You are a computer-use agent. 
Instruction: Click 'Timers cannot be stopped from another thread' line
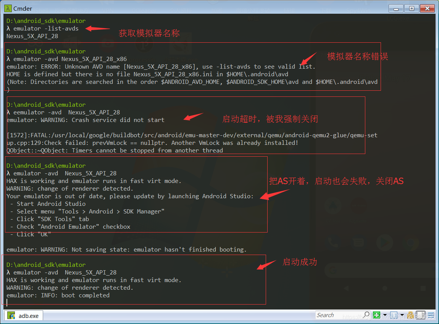tap(115, 151)
